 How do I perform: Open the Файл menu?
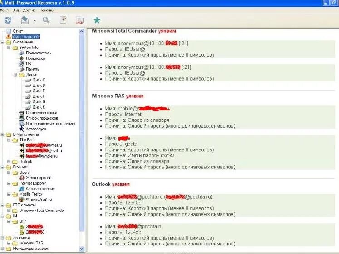(x=4, y=10)
